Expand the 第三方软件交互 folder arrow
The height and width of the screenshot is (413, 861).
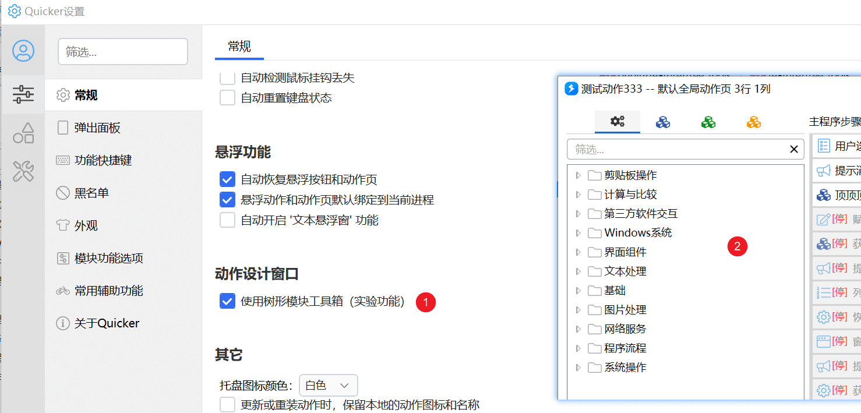[x=578, y=214]
